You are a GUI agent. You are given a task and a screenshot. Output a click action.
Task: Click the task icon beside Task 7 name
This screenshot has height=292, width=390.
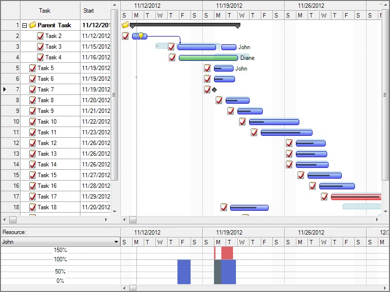tap(33, 90)
